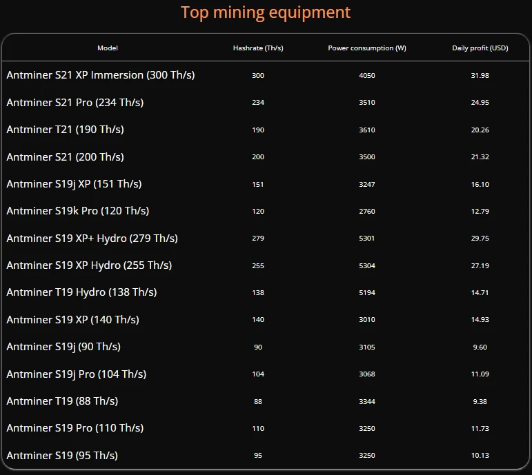Select Antminer S19 XP Hydro (255 Th/s)
Image resolution: width=532 pixels, height=475 pixels.
tap(89, 265)
